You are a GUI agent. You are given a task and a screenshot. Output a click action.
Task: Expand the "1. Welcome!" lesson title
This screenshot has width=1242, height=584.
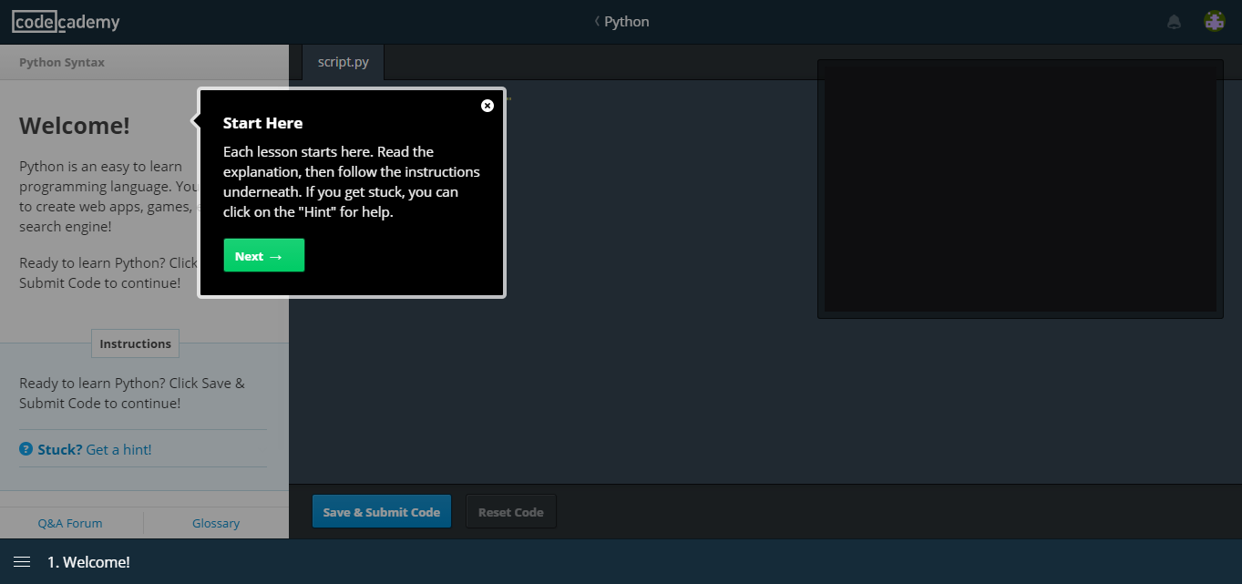(x=88, y=562)
